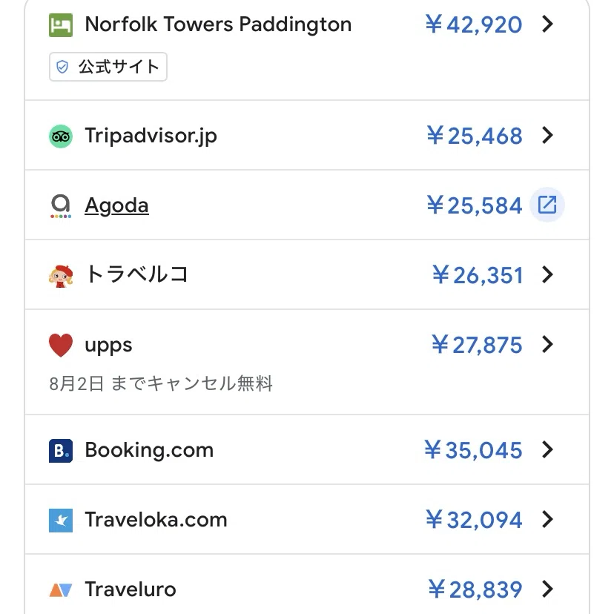Screen dimensions: 614x614
Task: Open the underlined Agoda link
Action: pos(116,205)
